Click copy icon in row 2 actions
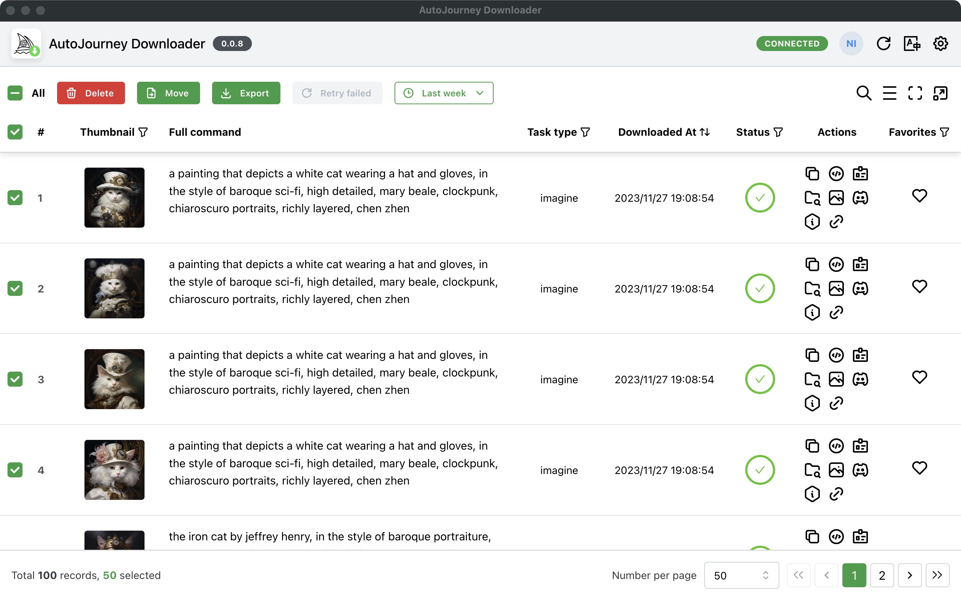Viewport: 961px width, 600px height. [812, 264]
